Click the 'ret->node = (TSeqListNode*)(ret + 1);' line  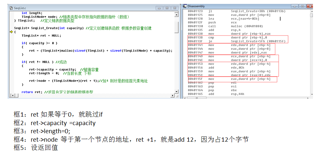click(64, 81)
